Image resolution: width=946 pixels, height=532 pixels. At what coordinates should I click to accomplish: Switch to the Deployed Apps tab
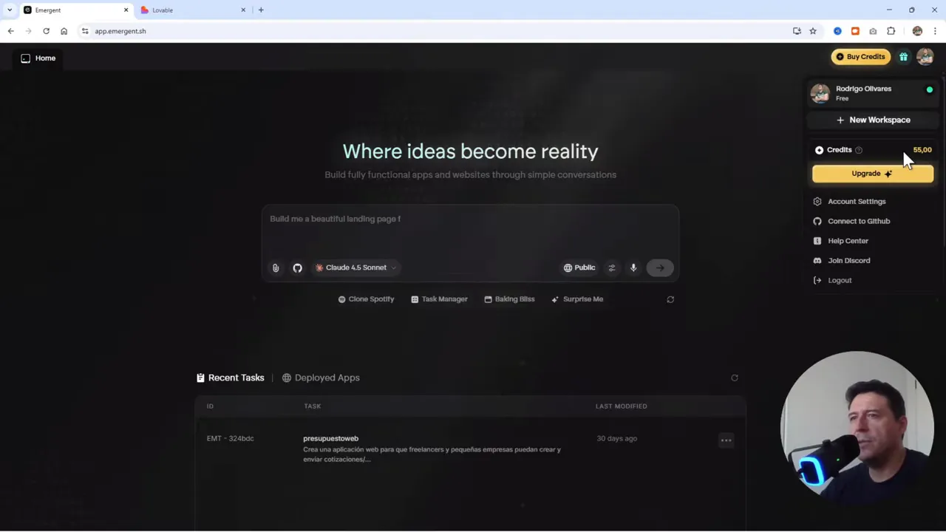pyautogui.click(x=327, y=378)
